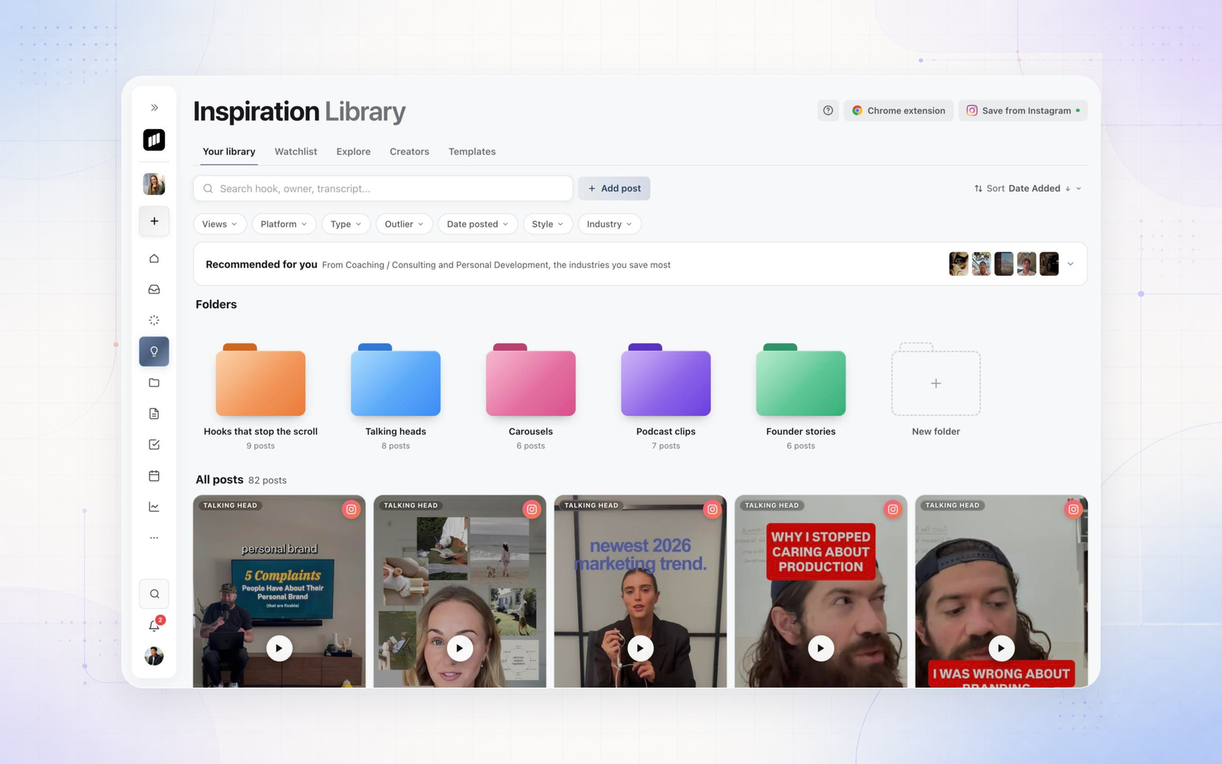Screen dimensions: 1222x764
Task: Expand the Recommended for you chevron
Action: click(1071, 264)
